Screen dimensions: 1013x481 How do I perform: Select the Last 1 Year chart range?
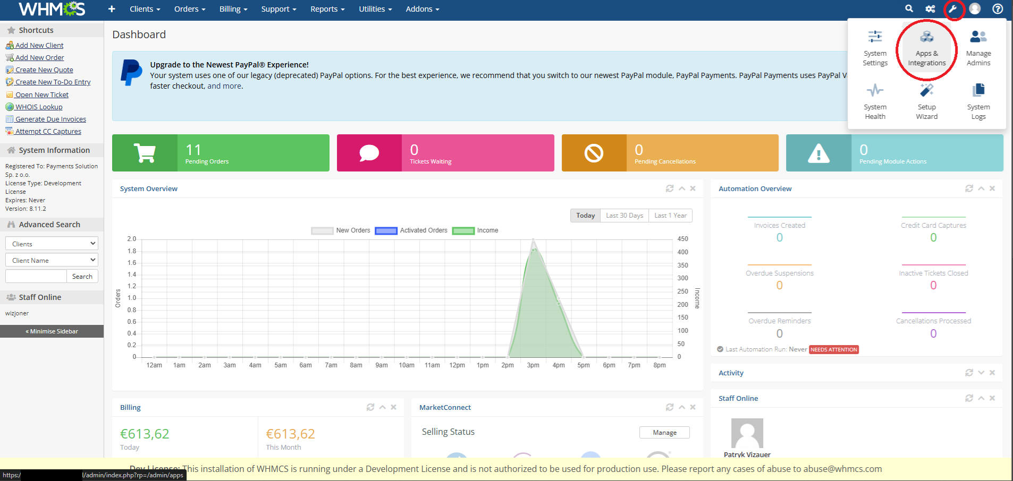(x=670, y=216)
